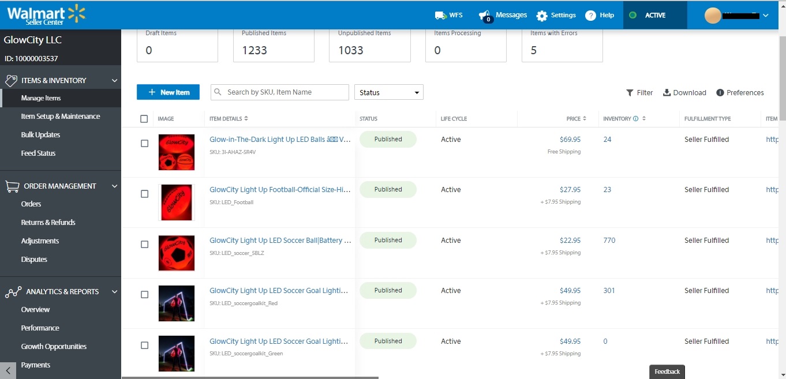
Task: Open GlowCity Light Up Football item link
Action: 280,190
